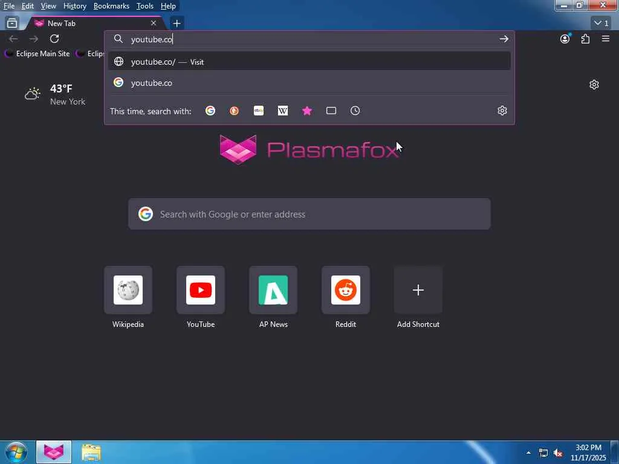Image resolution: width=619 pixels, height=464 pixels.
Task: Click the muted volume tray icon
Action: click(x=558, y=453)
